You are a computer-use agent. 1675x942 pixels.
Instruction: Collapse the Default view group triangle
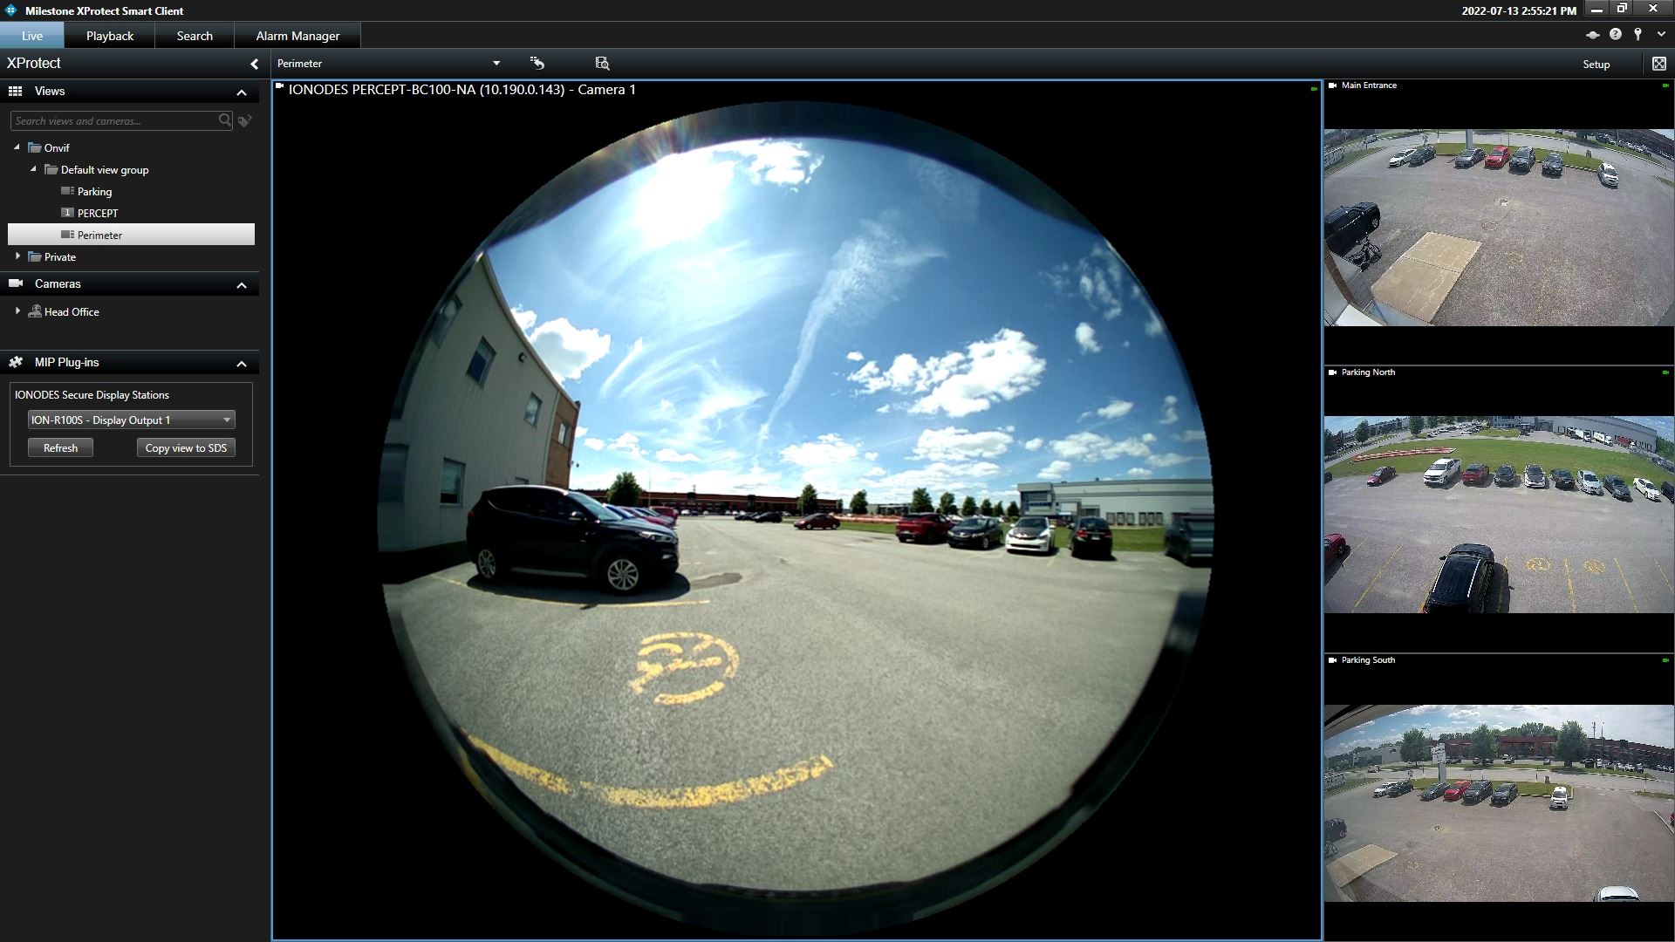34,169
